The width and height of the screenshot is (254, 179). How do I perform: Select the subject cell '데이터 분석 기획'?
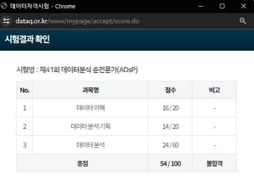tap(91, 126)
